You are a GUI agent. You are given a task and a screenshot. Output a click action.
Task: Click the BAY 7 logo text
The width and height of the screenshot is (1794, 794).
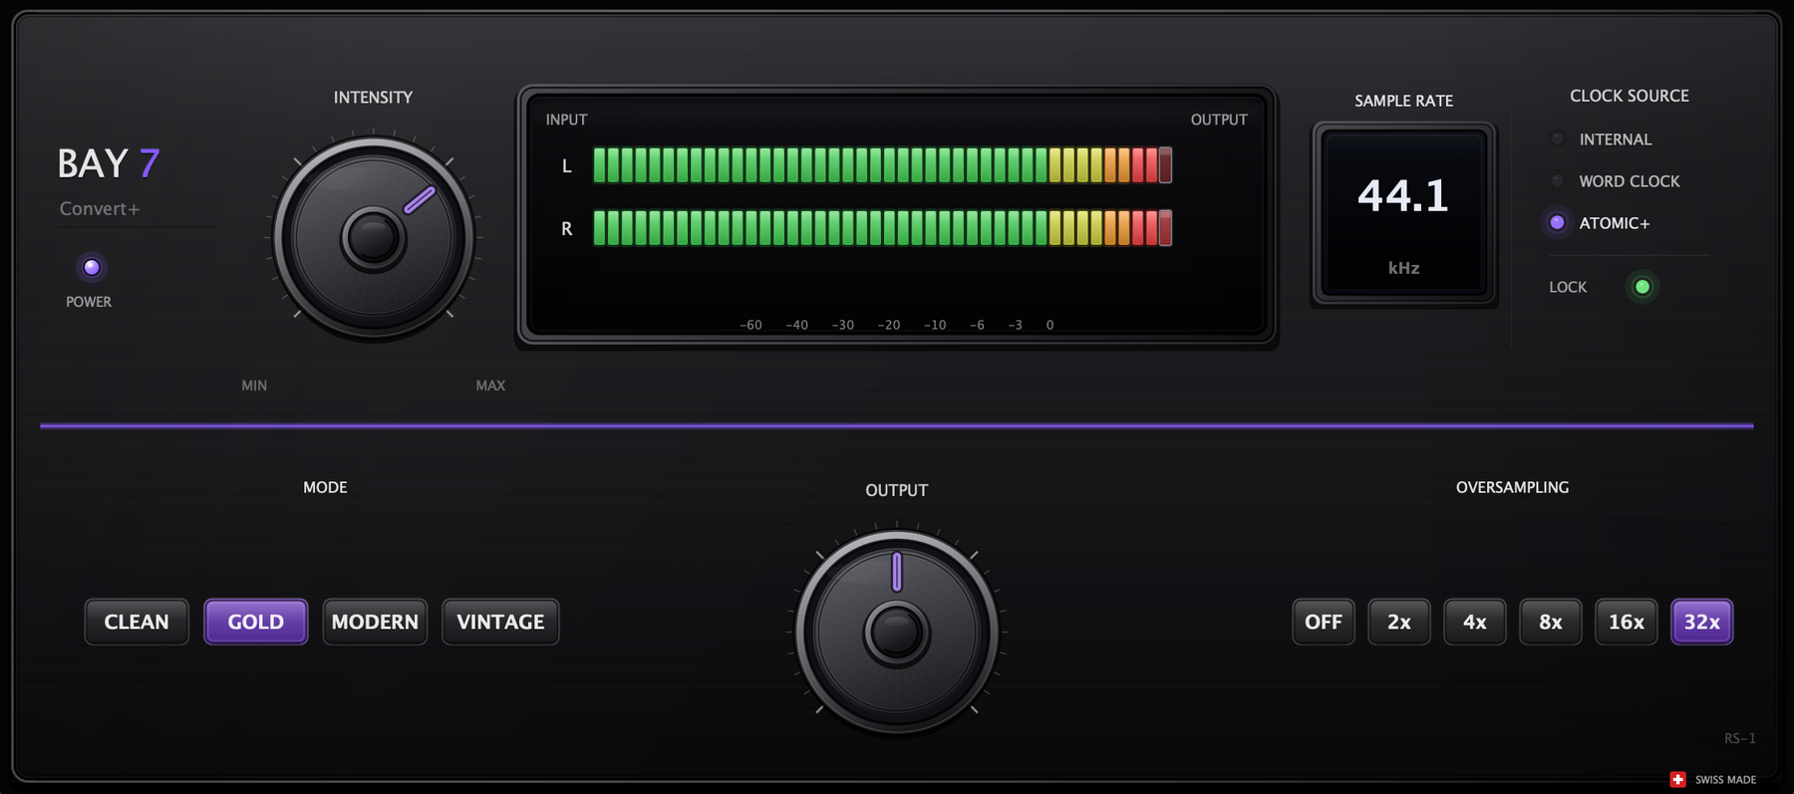point(109,163)
